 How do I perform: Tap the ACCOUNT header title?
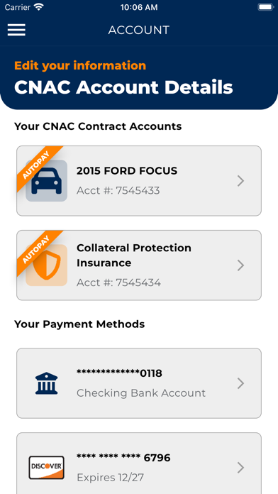click(x=139, y=30)
